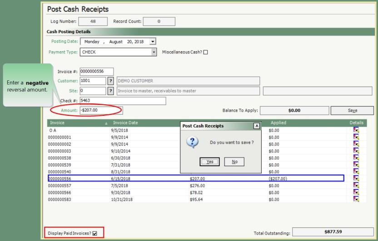This screenshot has width=378, height=241.
Task: Open details icon for invoice 0000000001
Action: tap(356, 137)
